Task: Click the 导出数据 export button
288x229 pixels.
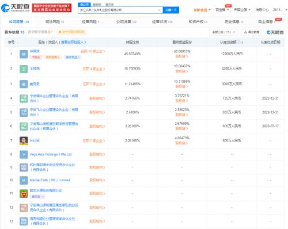Action: coord(252,32)
